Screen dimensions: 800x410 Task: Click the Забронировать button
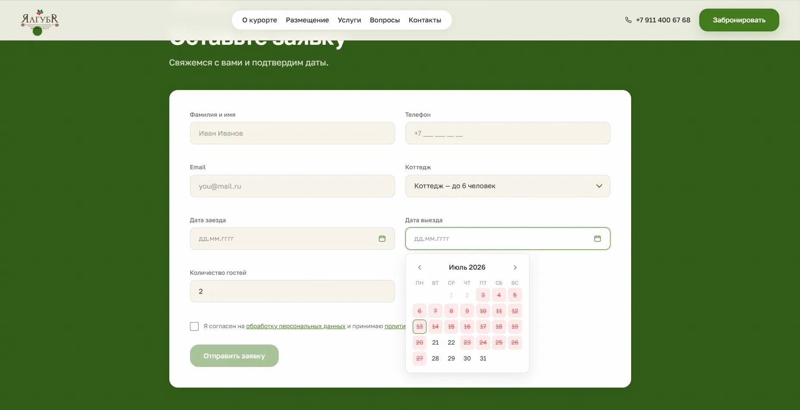[x=739, y=20]
